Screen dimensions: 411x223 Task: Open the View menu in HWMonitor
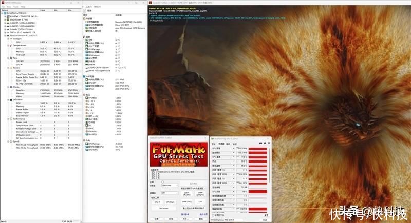[9, 7]
